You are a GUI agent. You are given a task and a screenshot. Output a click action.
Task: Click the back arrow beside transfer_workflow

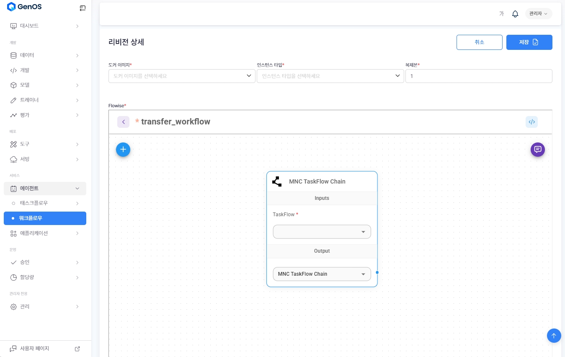123,122
